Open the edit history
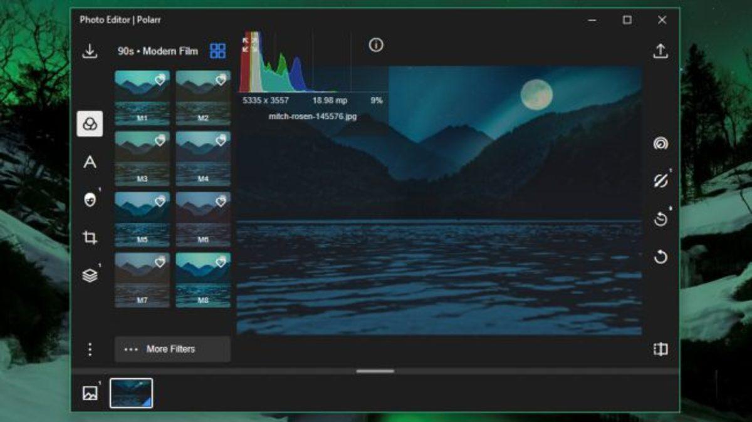This screenshot has width=752, height=422. pyautogui.click(x=660, y=219)
